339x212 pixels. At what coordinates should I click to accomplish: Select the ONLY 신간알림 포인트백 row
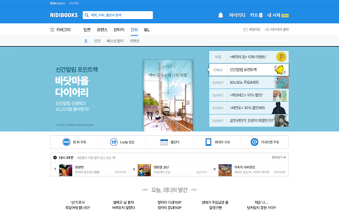point(249,69)
